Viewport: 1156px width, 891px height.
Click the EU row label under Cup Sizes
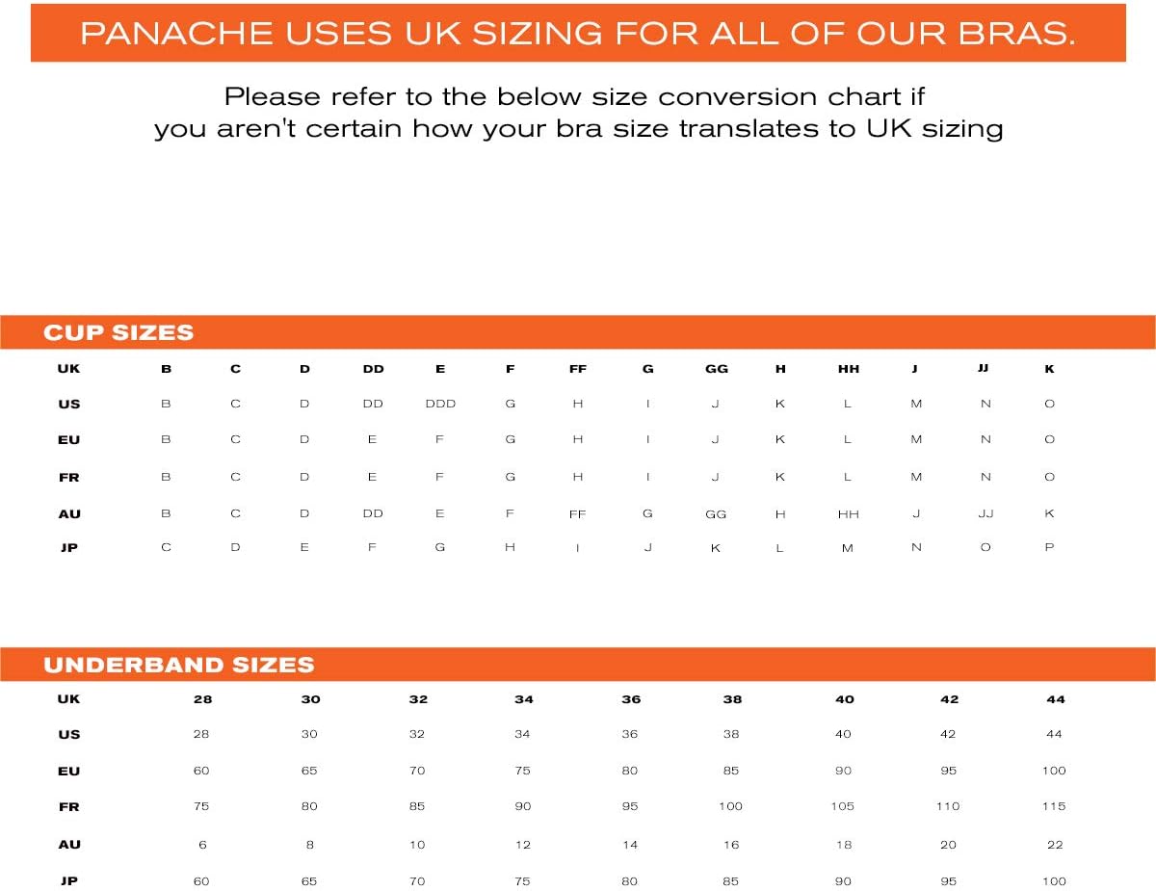[69, 440]
